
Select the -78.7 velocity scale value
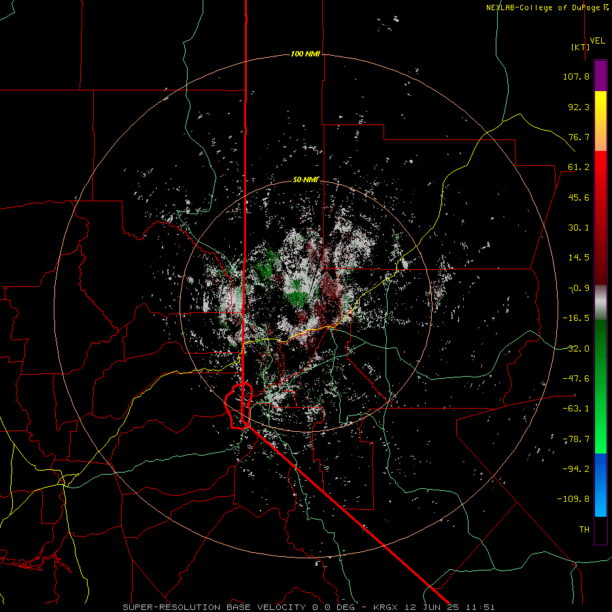[576, 439]
